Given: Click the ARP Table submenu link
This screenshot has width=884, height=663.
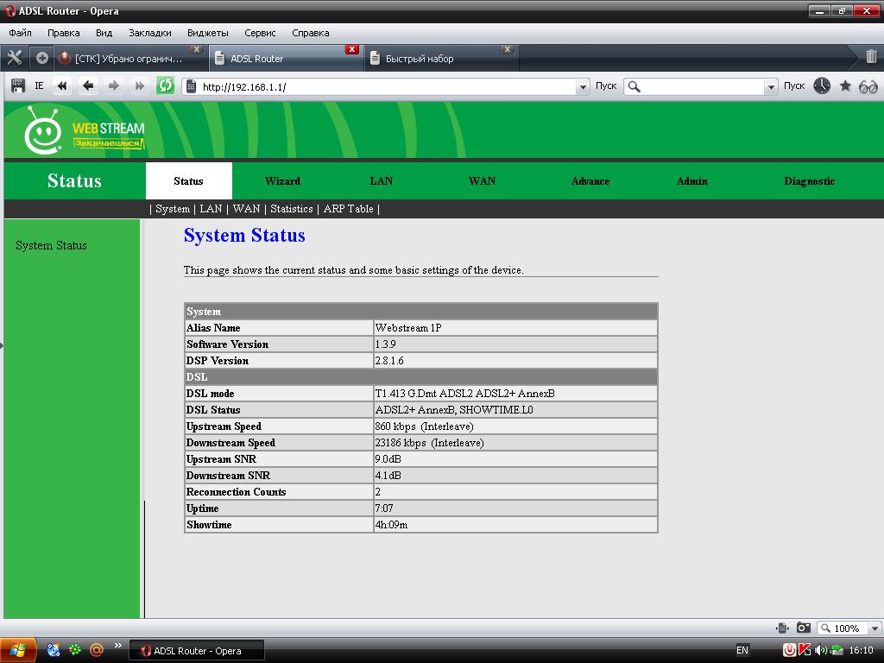Looking at the screenshot, I should pos(348,209).
